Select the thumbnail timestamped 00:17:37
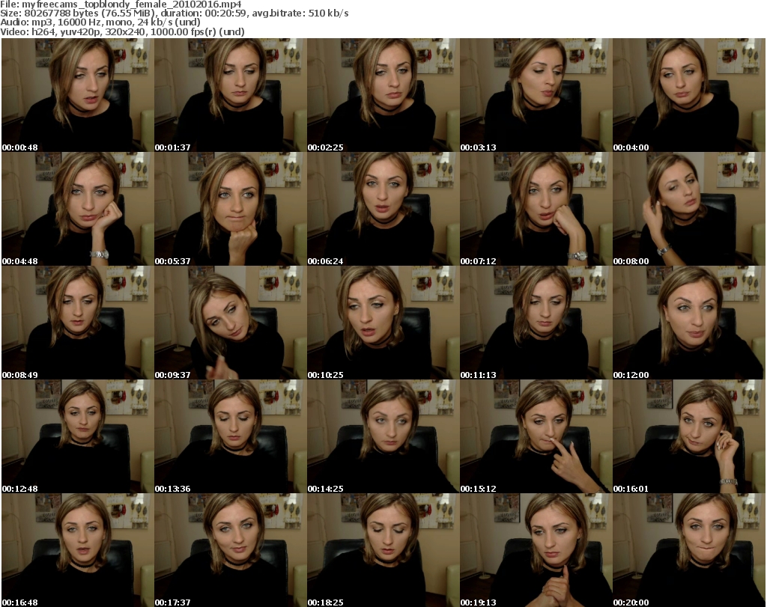The height and width of the screenshot is (607, 767). (x=231, y=550)
